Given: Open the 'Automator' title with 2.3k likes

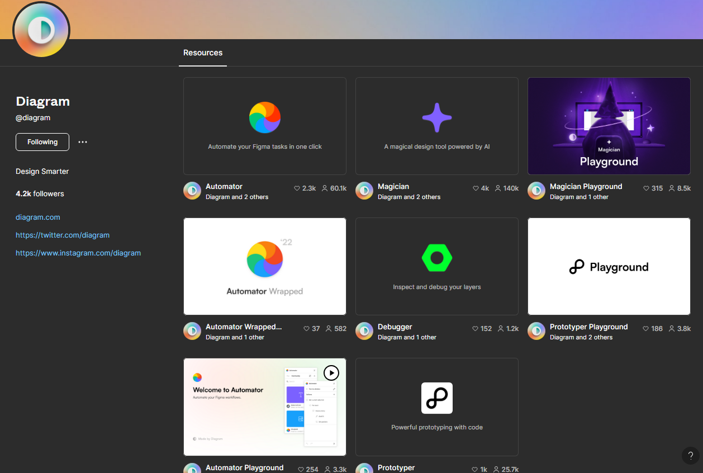Looking at the screenshot, I should pyautogui.click(x=224, y=186).
